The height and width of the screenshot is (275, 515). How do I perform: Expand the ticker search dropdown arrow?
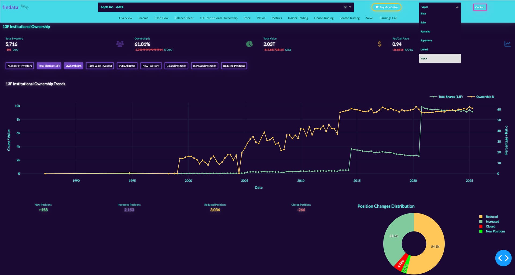[350, 7]
